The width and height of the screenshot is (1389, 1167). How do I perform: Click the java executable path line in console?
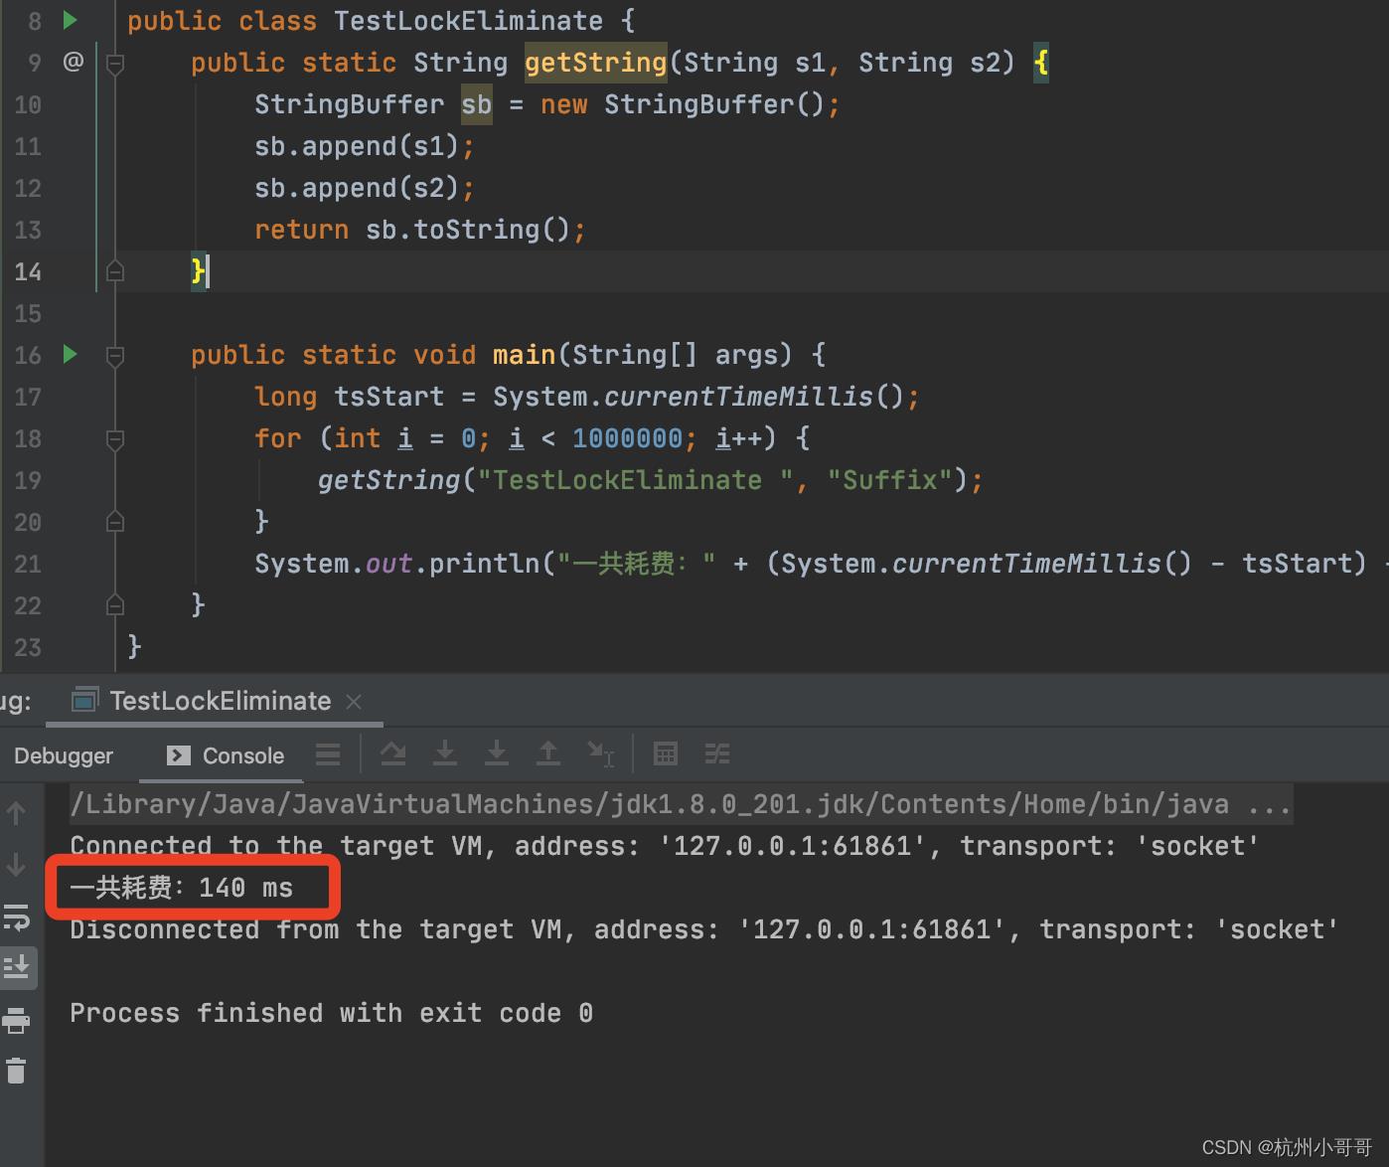[x=681, y=804]
